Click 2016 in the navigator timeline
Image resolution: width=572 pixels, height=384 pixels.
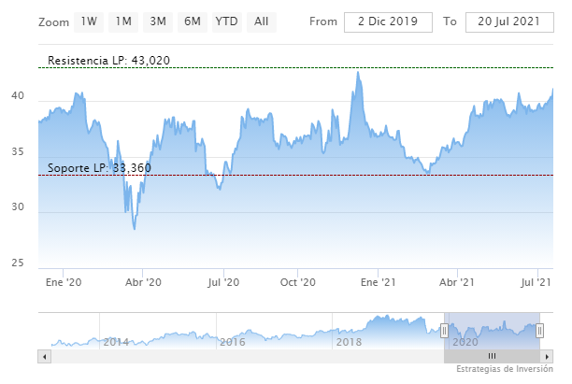(x=232, y=342)
